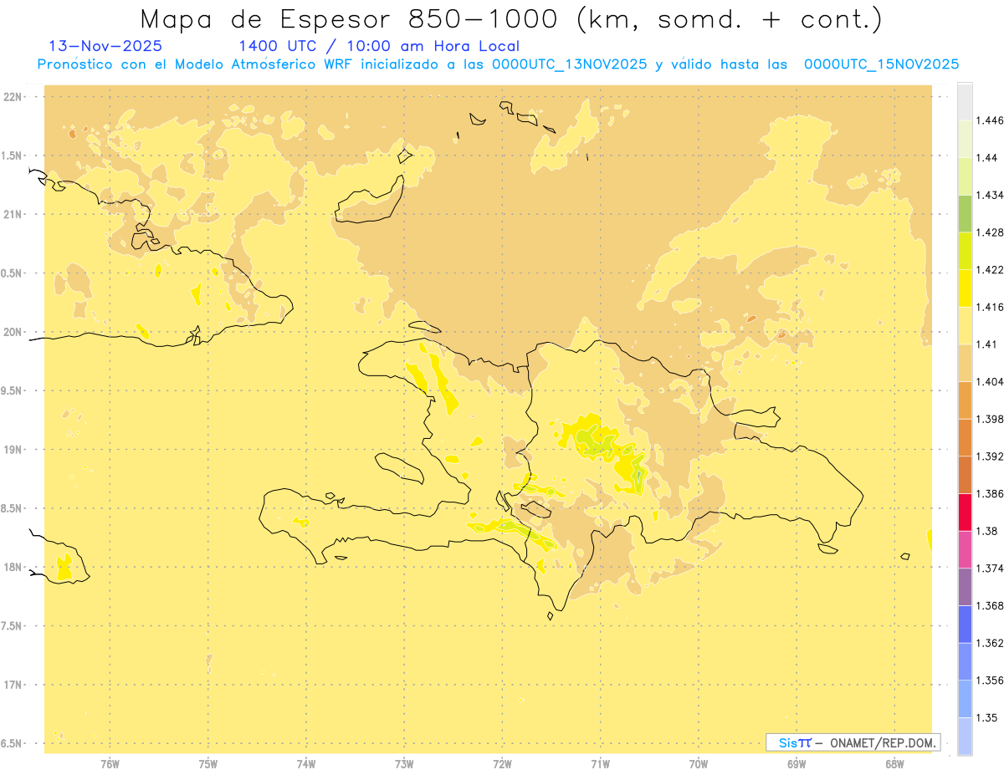Click the "72W" longitude axis label
The width and height of the screenshot is (1004, 775).
click(x=502, y=764)
